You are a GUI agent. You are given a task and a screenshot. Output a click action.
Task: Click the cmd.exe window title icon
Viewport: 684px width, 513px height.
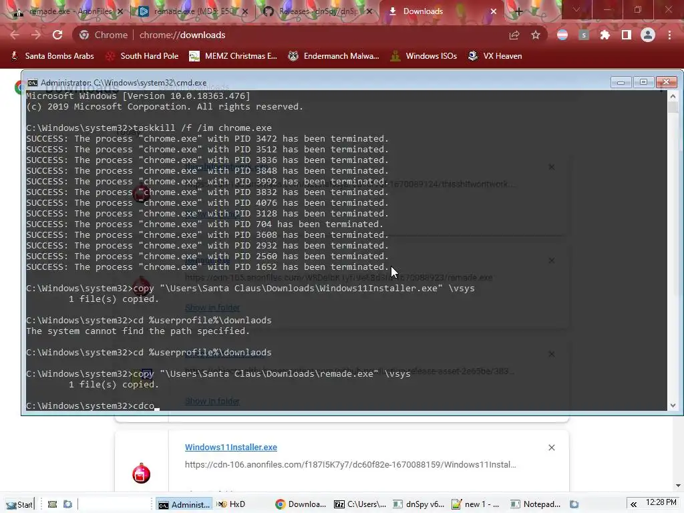tap(32, 83)
